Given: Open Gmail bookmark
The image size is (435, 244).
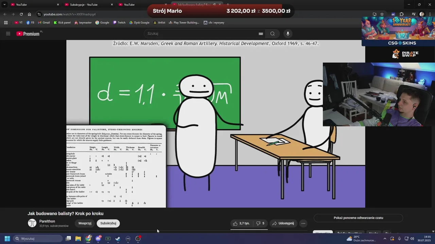Looking at the screenshot, I should click(x=43, y=23).
